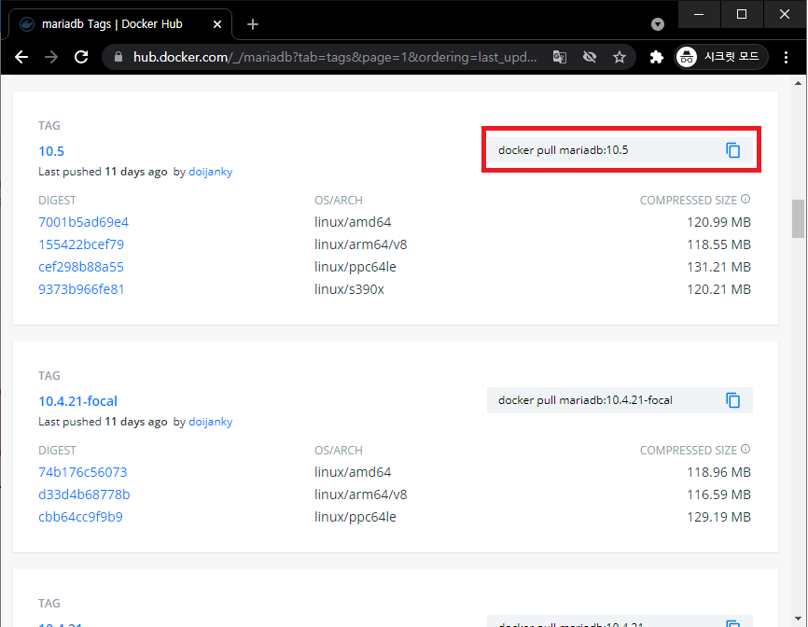Click the browser back arrow
The width and height of the screenshot is (808, 627).
tap(21, 57)
